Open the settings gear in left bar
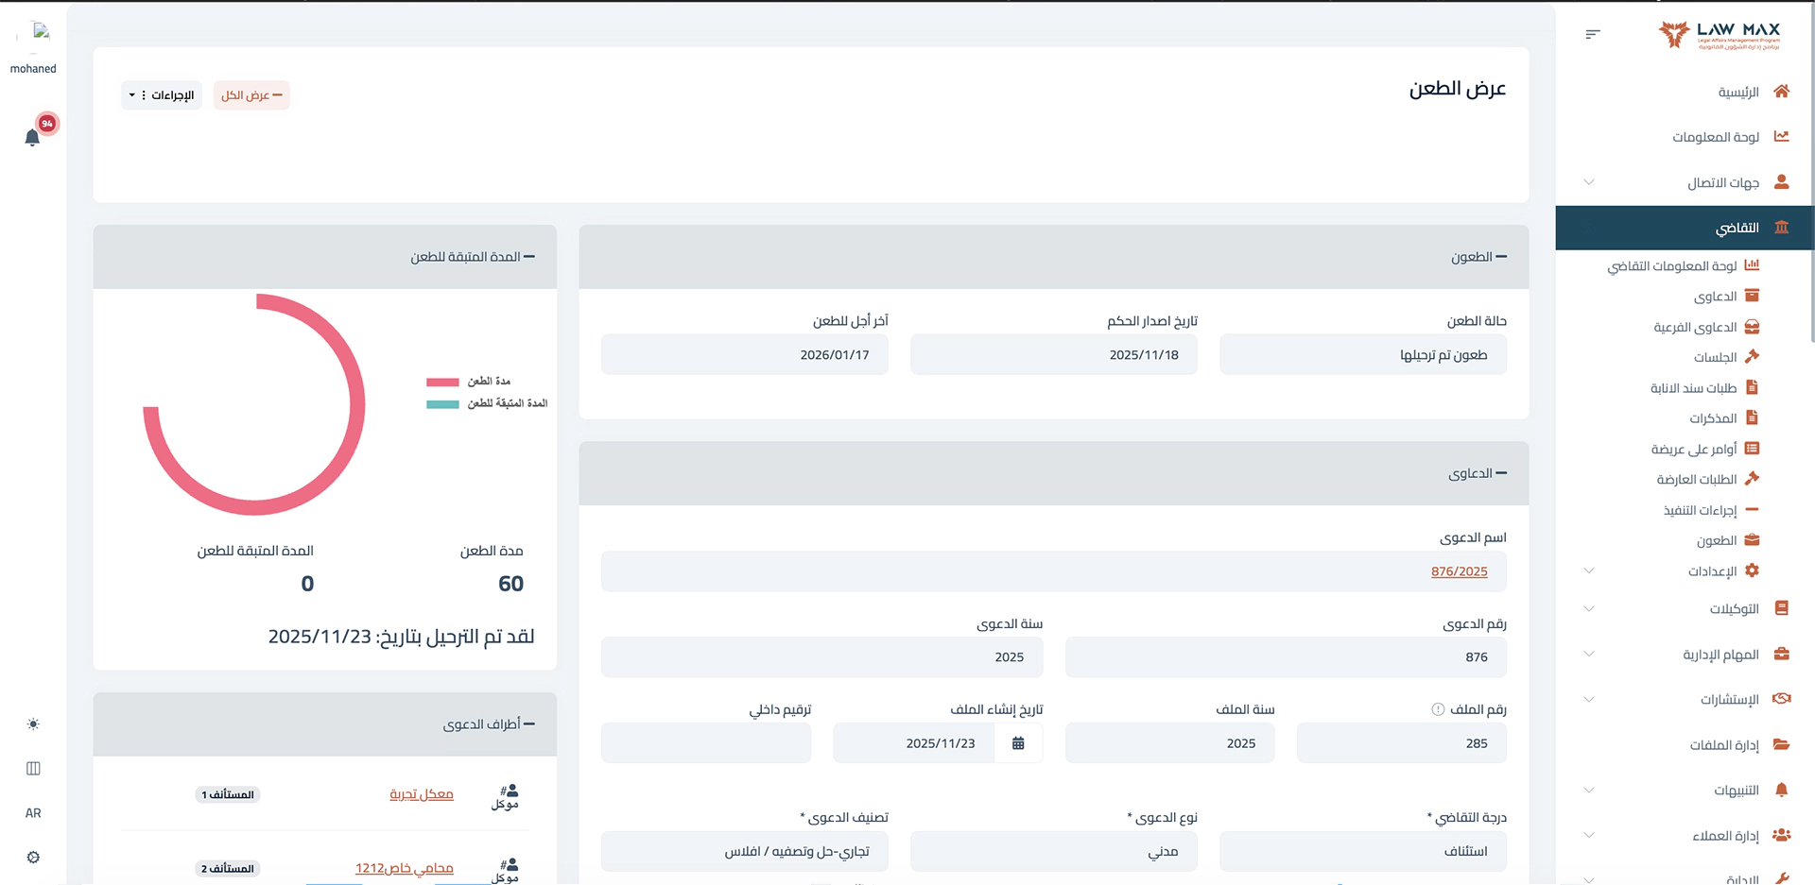This screenshot has width=1815, height=885. (x=33, y=858)
